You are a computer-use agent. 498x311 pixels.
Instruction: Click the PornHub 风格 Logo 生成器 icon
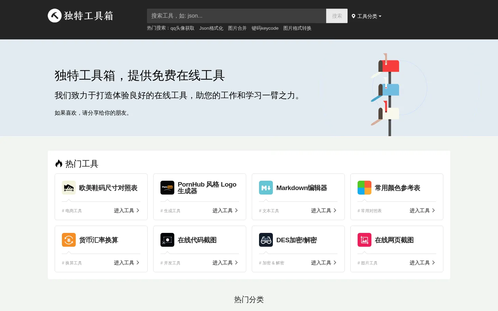point(167,188)
